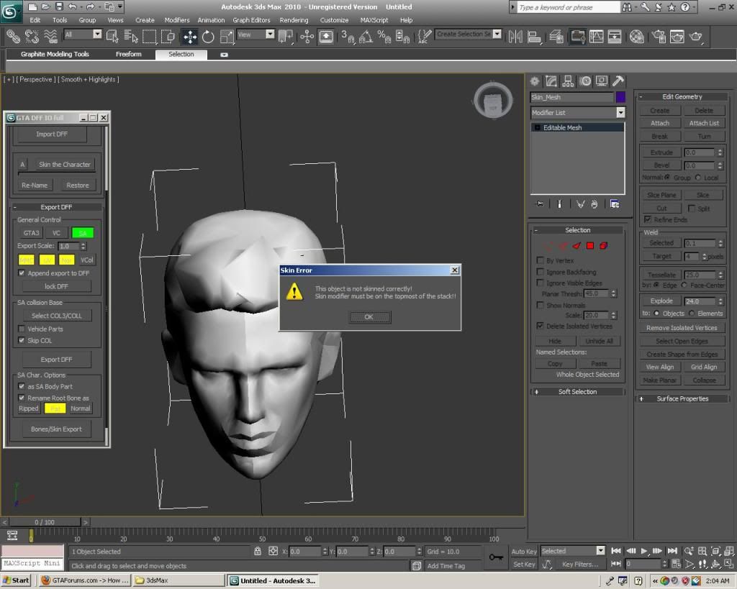Open the MAXScript menu
Viewport: 737px width, 589px height.
coord(374,20)
